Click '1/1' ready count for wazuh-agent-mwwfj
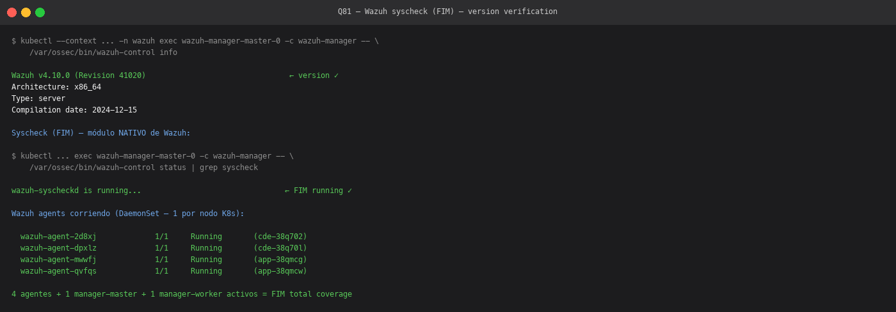The image size is (896, 312). [x=161, y=260]
